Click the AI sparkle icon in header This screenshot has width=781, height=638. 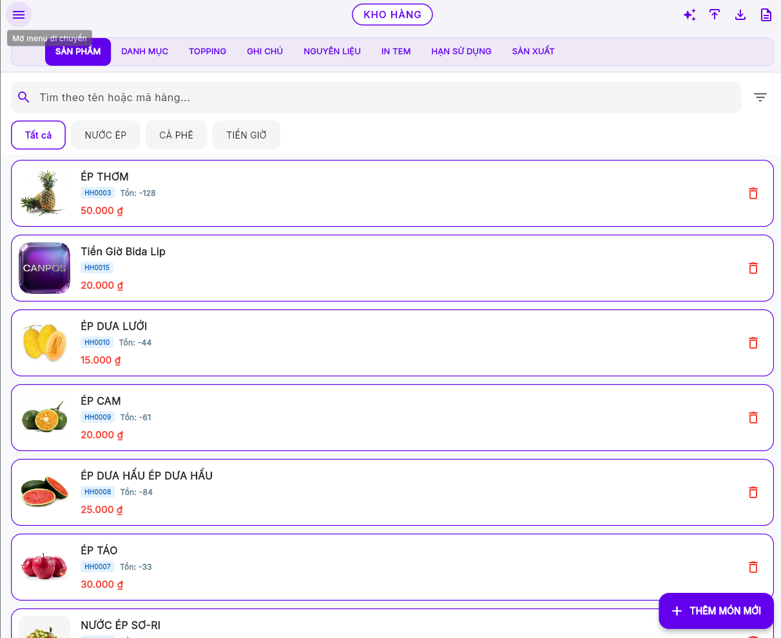[x=689, y=15]
